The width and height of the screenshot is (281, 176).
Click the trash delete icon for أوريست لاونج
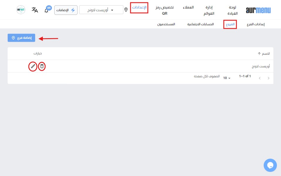pyautogui.click(x=42, y=66)
